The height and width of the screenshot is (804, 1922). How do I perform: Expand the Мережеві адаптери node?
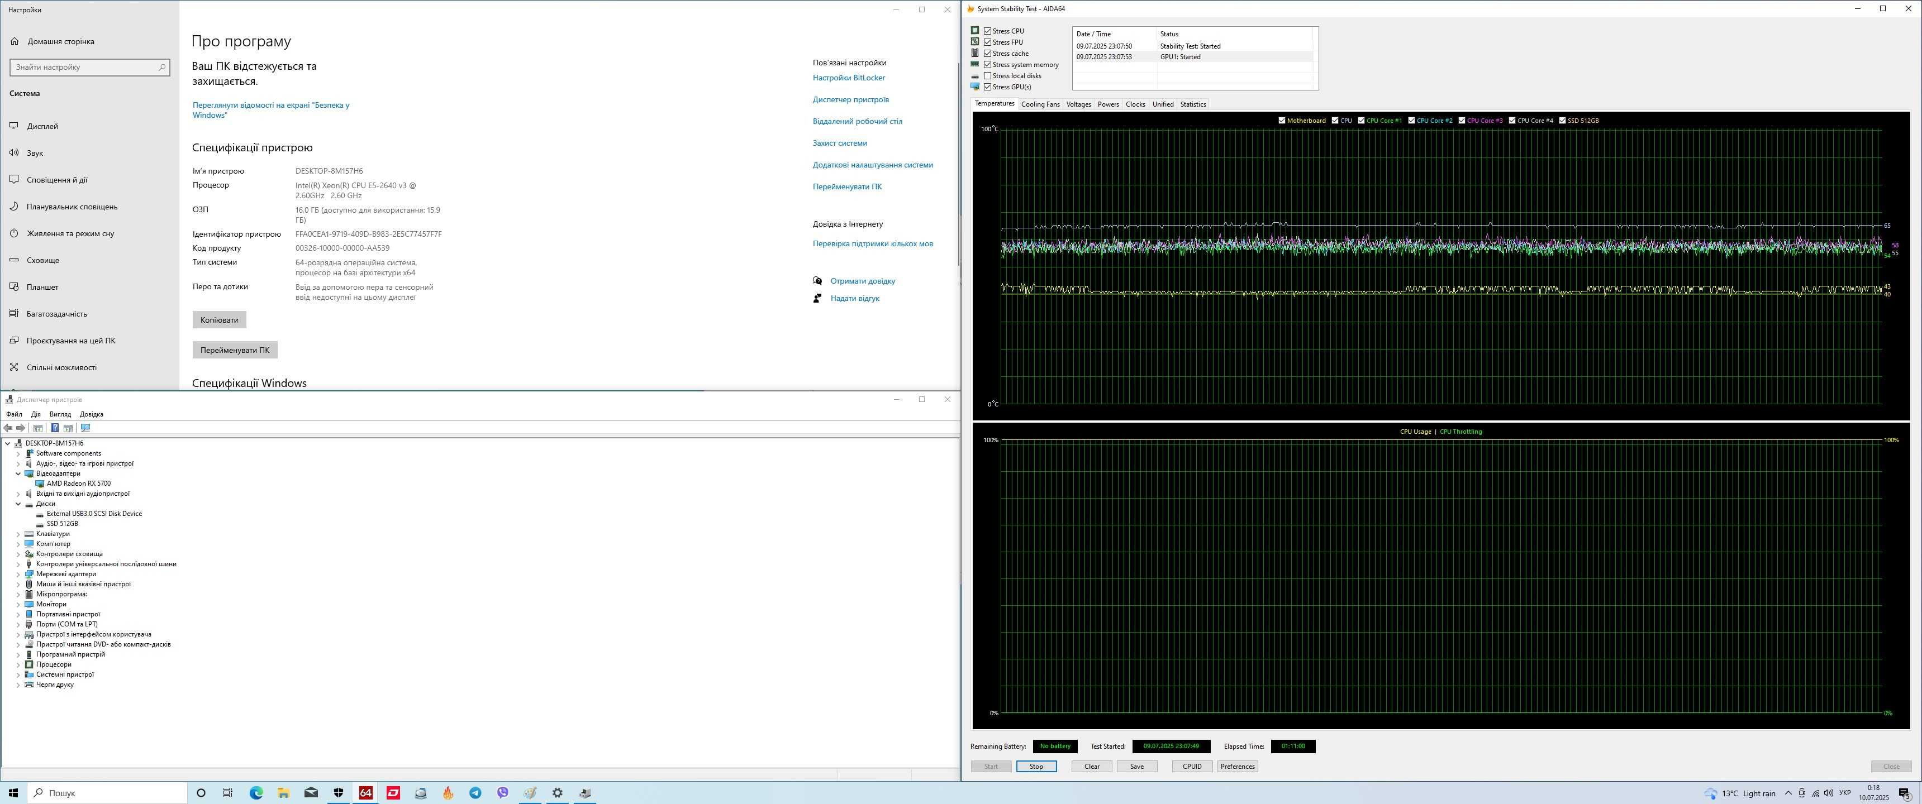point(18,575)
